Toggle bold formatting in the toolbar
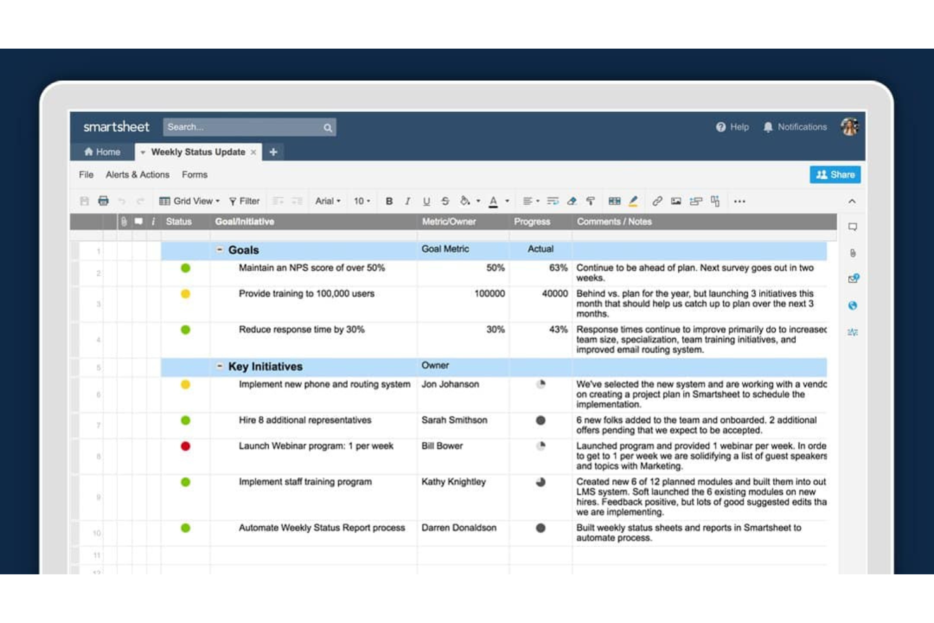The image size is (934, 623). pyautogui.click(x=389, y=201)
